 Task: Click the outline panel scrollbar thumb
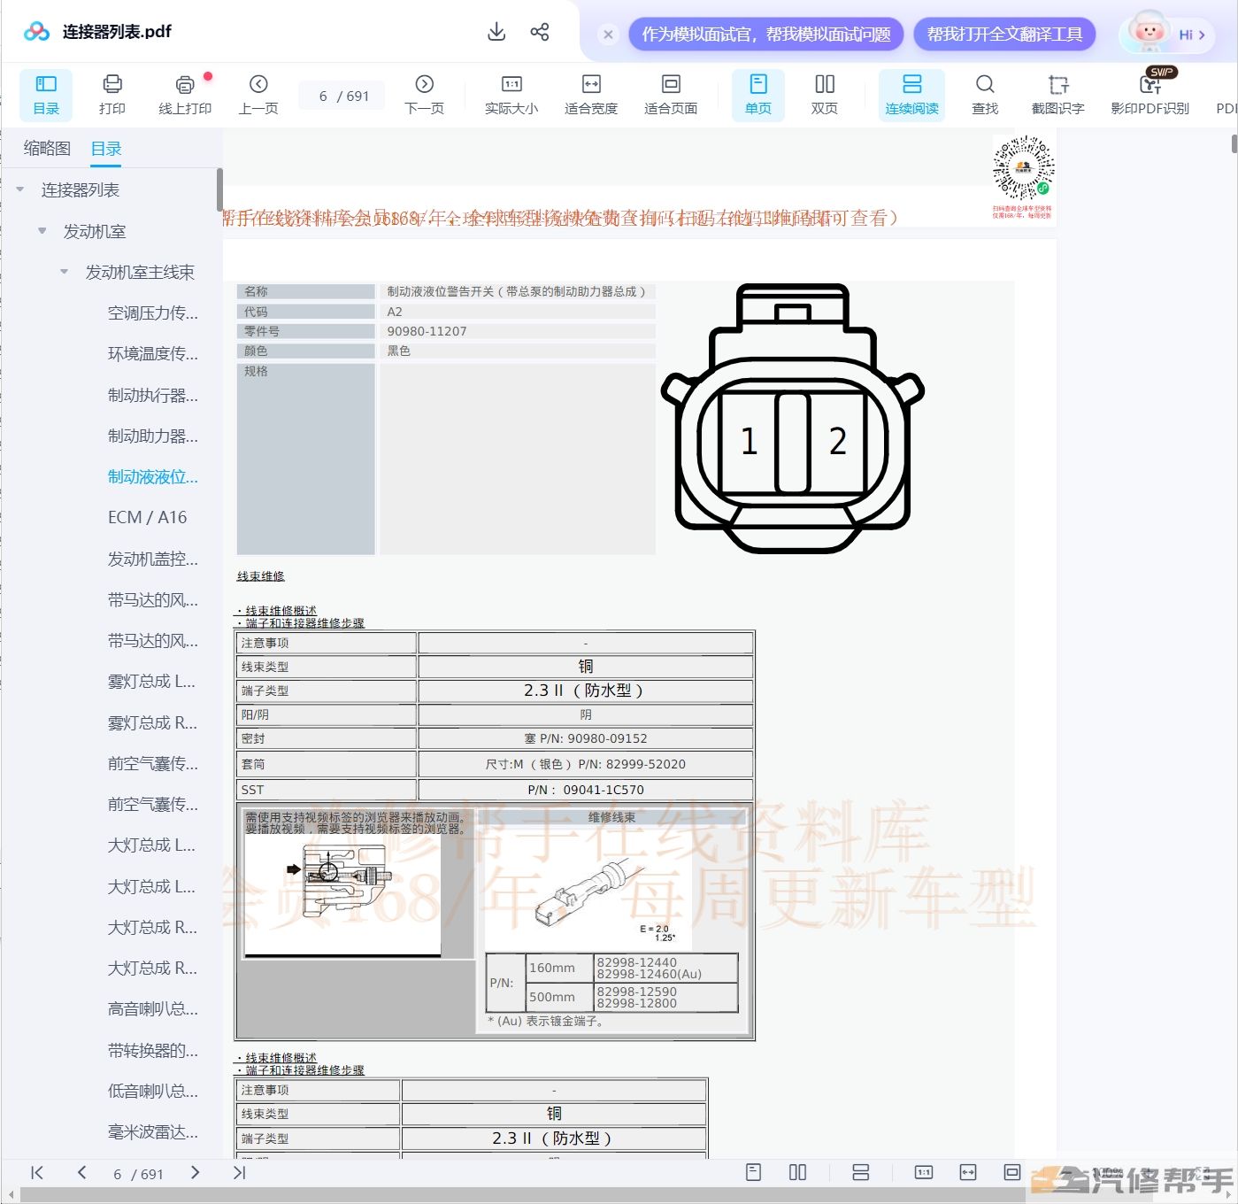click(x=219, y=190)
